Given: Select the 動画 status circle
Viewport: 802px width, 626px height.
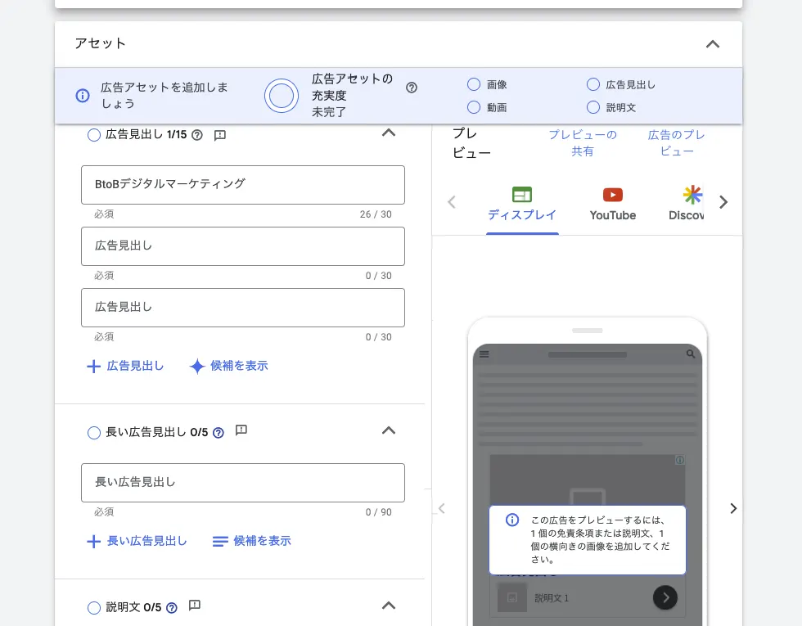Looking at the screenshot, I should 474,107.
